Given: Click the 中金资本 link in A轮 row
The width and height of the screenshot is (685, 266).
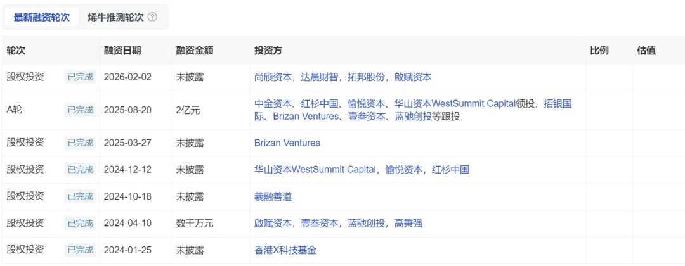Looking at the screenshot, I should coord(273,103).
